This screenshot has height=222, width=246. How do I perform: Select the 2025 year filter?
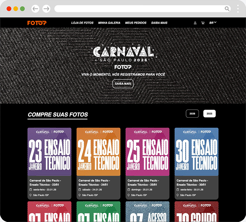[209, 114]
